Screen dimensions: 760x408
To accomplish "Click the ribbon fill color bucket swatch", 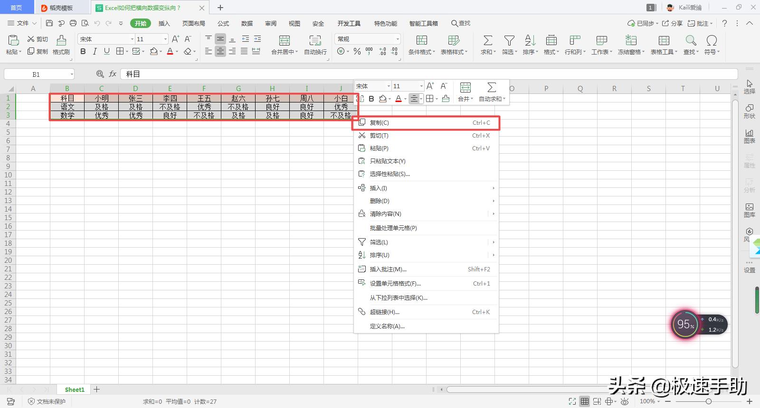I will (x=153, y=51).
